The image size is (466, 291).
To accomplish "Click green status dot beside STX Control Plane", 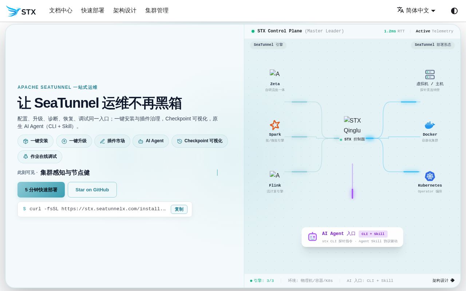I will 253,31.
